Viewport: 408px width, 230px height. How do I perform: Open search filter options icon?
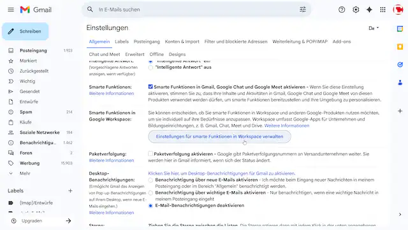(x=303, y=10)
